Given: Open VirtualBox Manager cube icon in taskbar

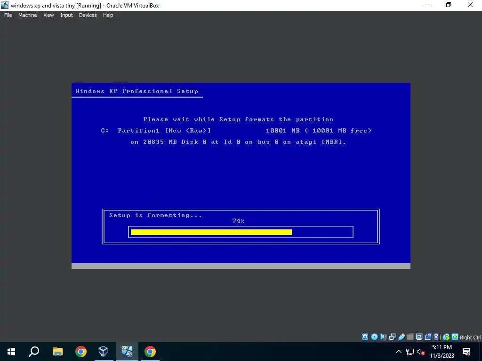Looking at the screenshot, I should pyautogui.click(x=104, y=352).
